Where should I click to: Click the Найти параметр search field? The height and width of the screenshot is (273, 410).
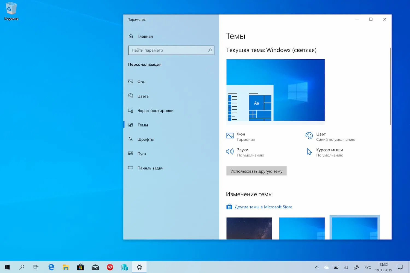(171, 50)
